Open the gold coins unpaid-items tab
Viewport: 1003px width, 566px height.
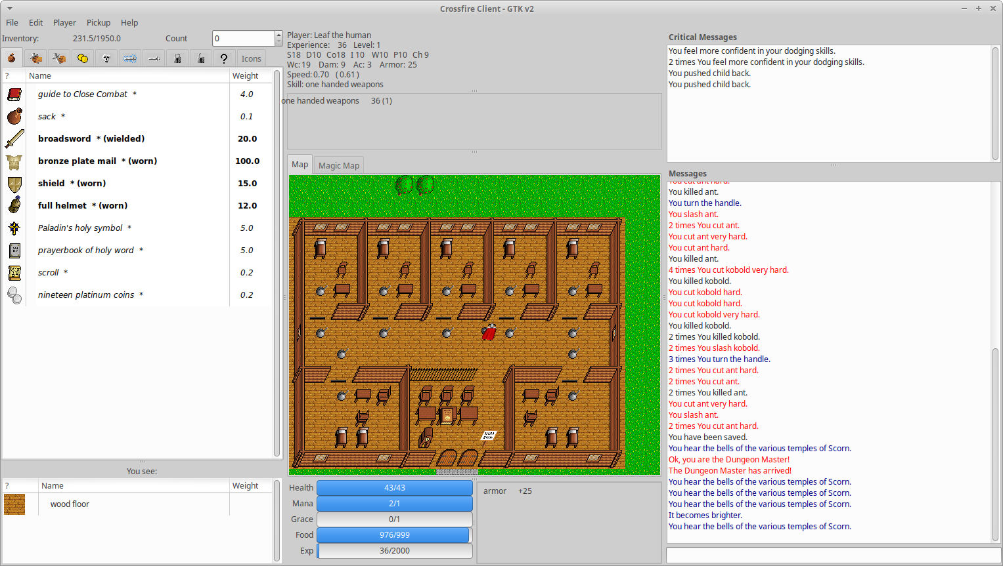(x=83, y=58)
